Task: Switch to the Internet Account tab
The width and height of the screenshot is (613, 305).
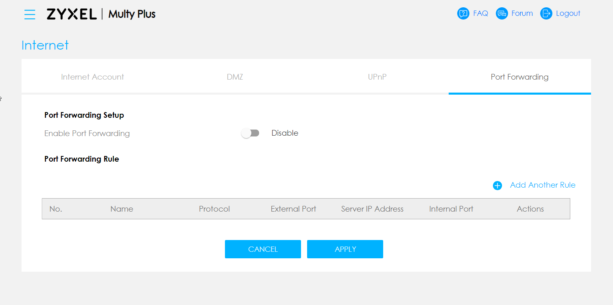Action: pyautogui.click(x=92, y=77)
